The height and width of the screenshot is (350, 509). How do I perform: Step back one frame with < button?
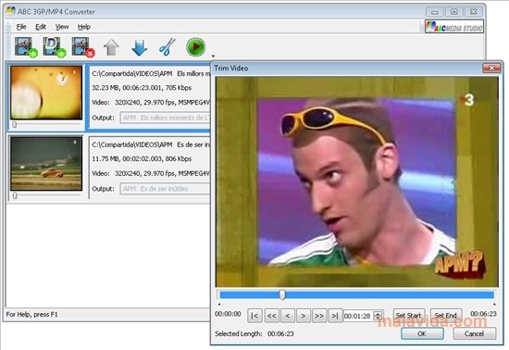288,316
